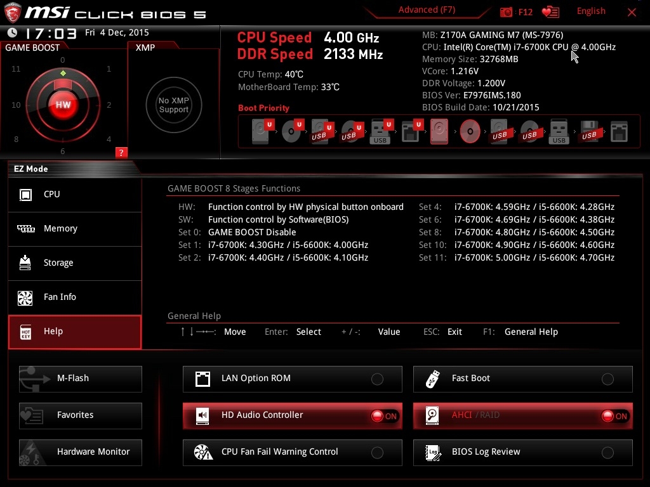Click the BIOS Build Date 10/21/2015 line
The height and width of the screenshot is (487, 650).
point(481,107)
